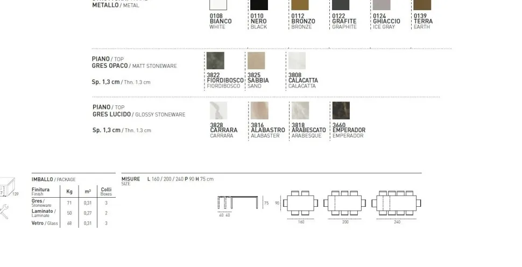
Task: Click the 'GRES LUCIDO / GLOSSY STONEWARE' label
Action: tap(139, 114)
